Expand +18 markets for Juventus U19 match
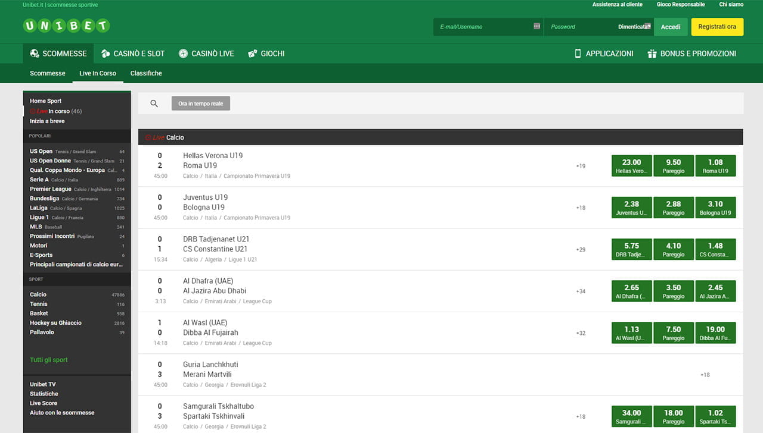The height and width of the screenshot is (433, 763). tap(581, 208)
